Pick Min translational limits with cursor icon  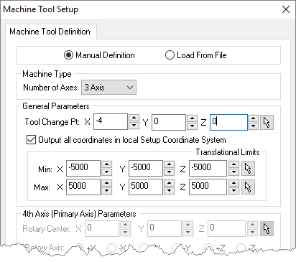(x=248, y=169)
